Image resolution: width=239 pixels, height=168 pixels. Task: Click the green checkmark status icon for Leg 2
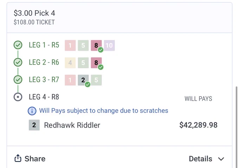(x=18, y=62)
